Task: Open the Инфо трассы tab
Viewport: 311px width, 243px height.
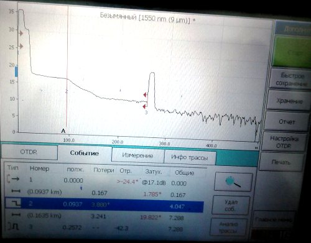Action: tap(190, 157)
